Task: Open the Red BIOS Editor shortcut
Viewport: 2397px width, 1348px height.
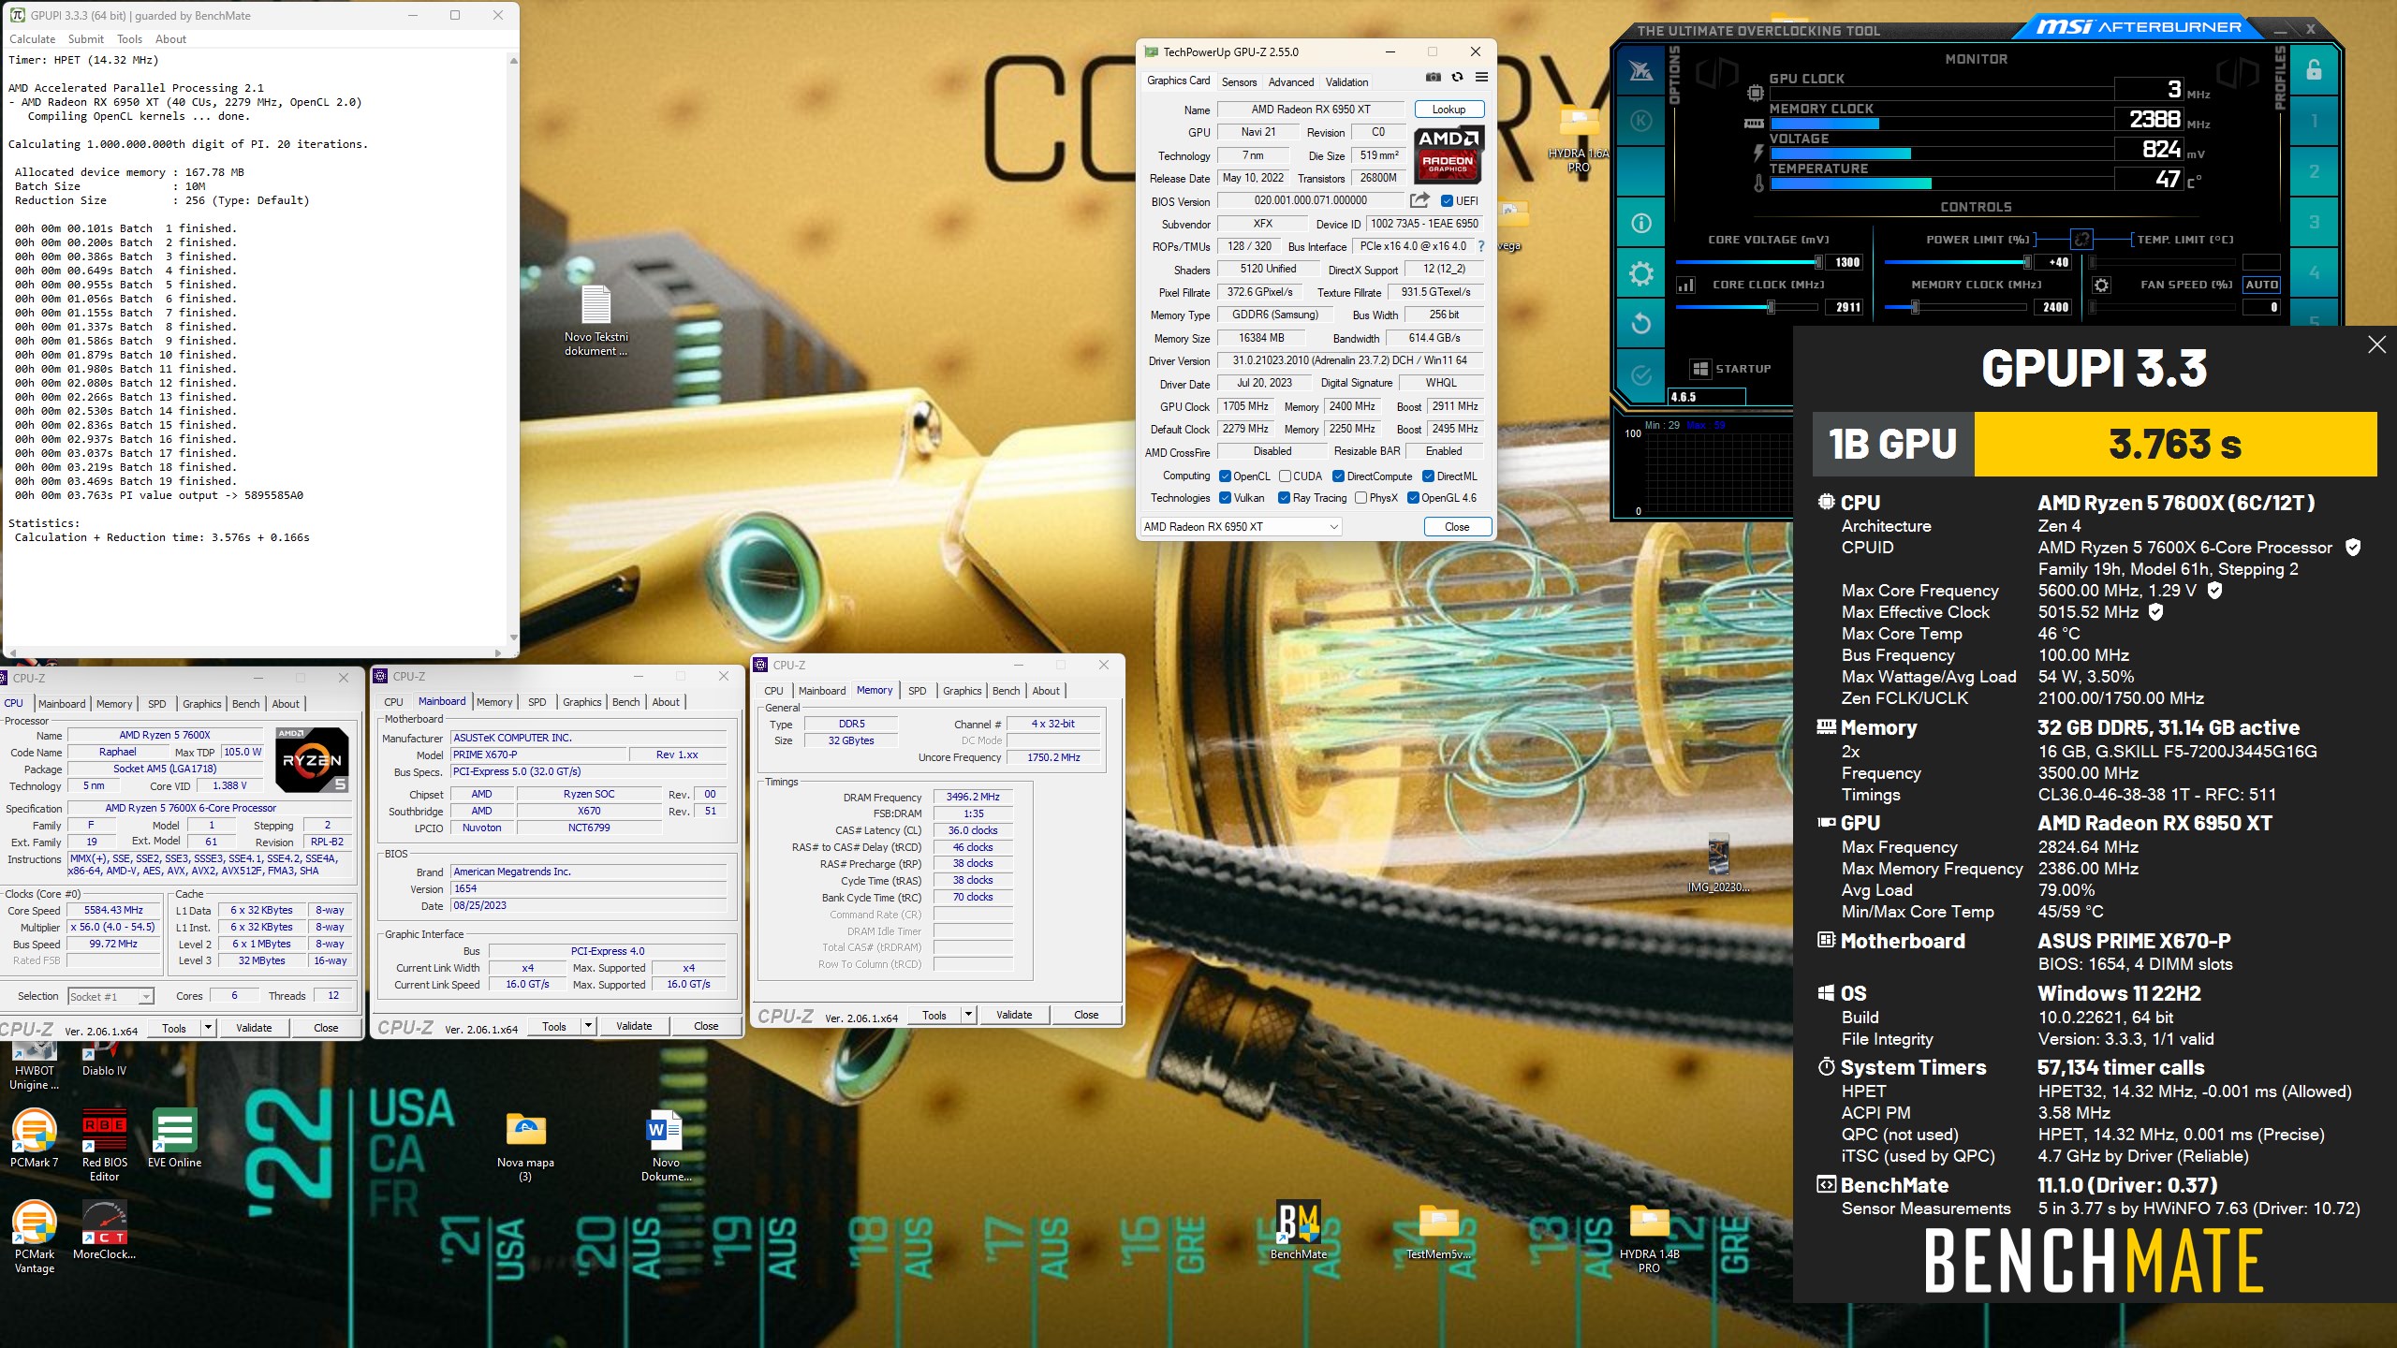Action: 104,1144
